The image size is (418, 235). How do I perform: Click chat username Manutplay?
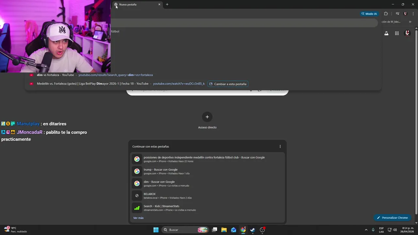pyautogui.click(x=28, y=124)
